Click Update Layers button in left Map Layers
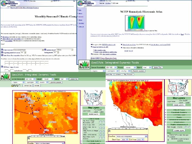This screenshot has height=144, width=192. click(x=93, y=114)
